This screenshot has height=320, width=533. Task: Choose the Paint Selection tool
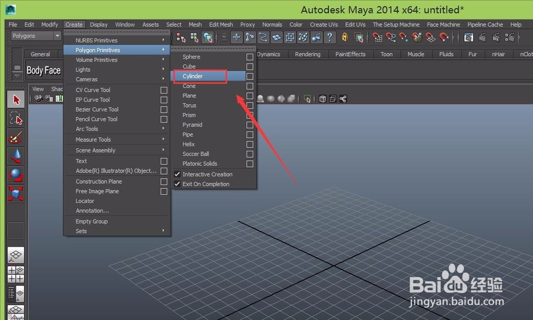(x=16, y=137)
